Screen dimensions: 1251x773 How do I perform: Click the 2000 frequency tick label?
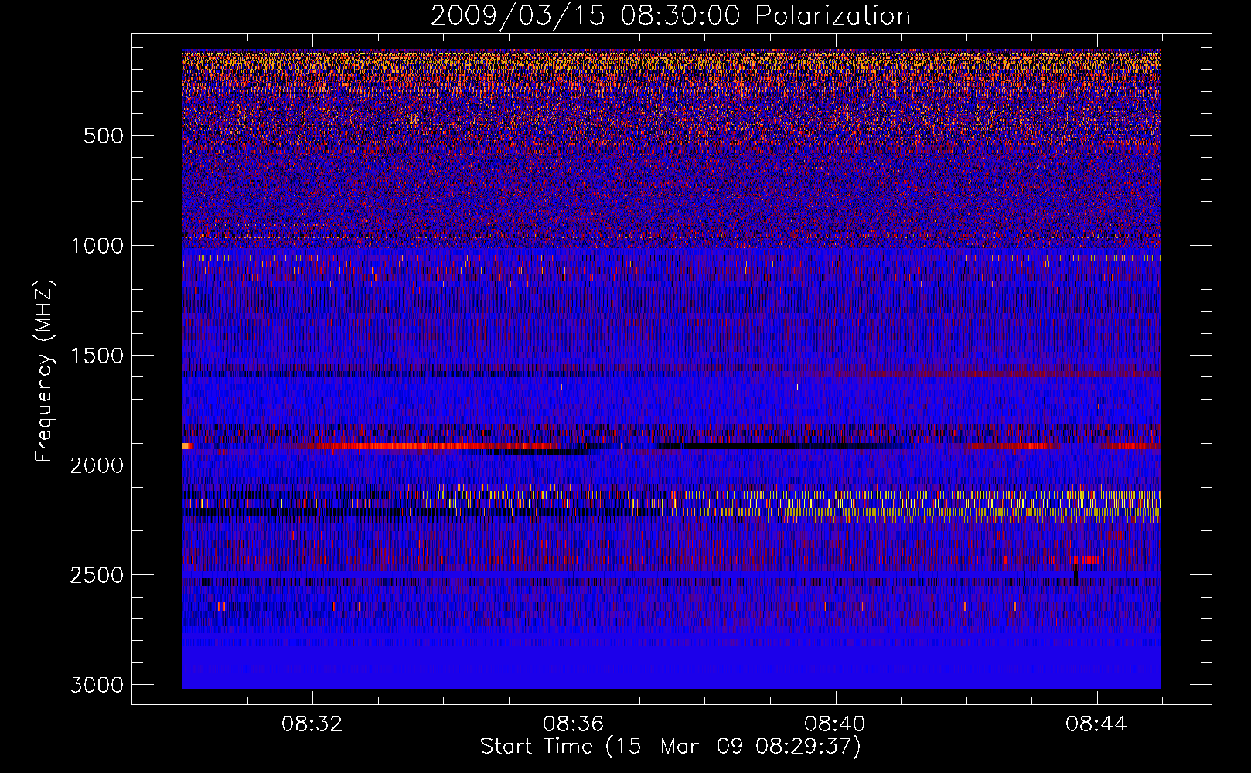click(97, 465)
